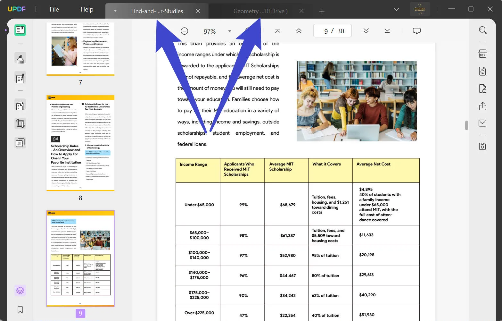Toggle the layers panel
The width and height of the screenshot is (502, 321).
20,291
